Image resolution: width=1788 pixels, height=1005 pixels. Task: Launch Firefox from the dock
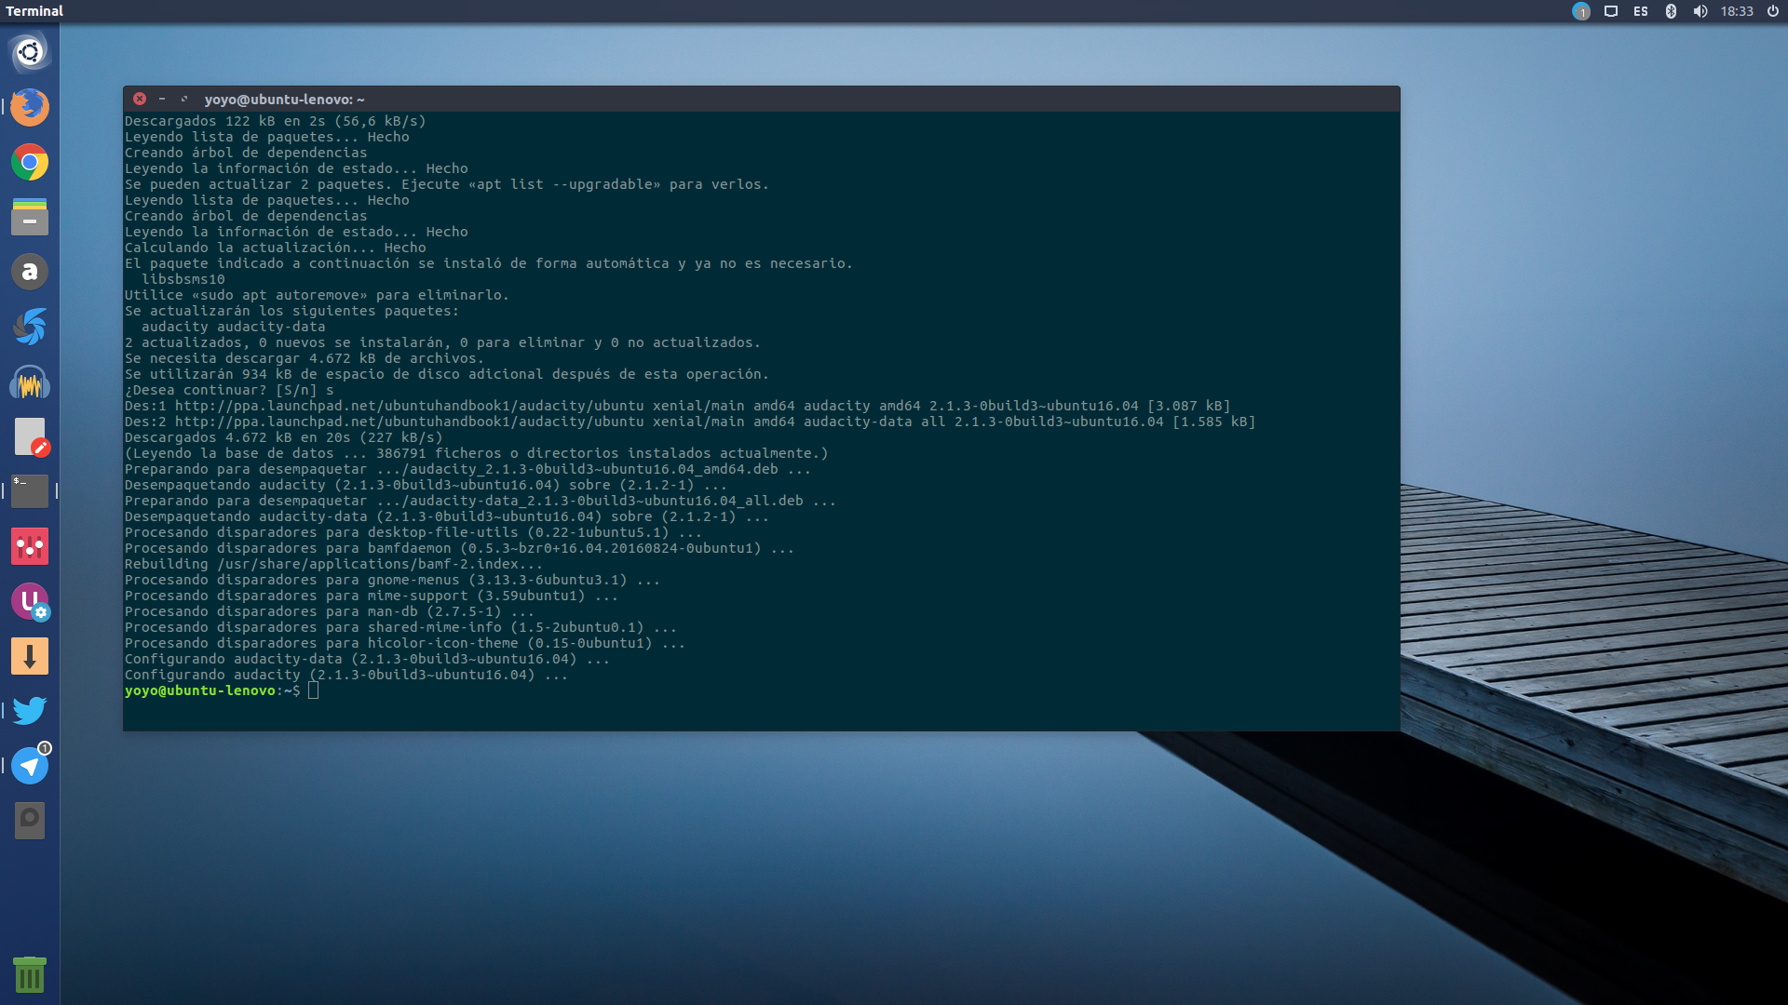tap(30, 107)
